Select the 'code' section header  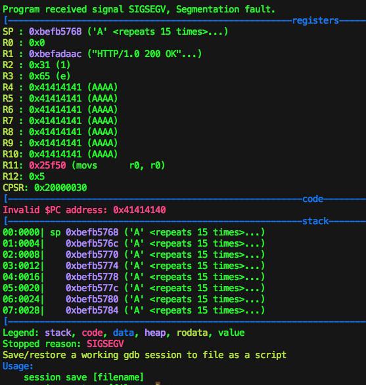tap(313, 199)
